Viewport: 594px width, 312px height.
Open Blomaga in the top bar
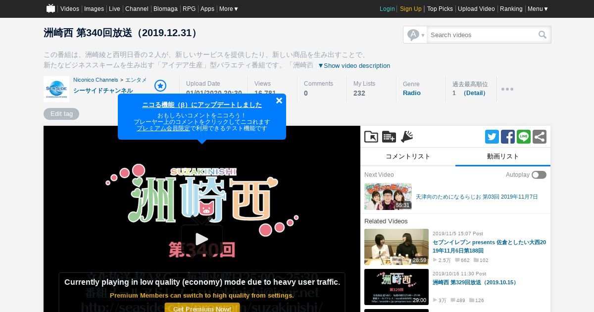(x=165, y=9)
